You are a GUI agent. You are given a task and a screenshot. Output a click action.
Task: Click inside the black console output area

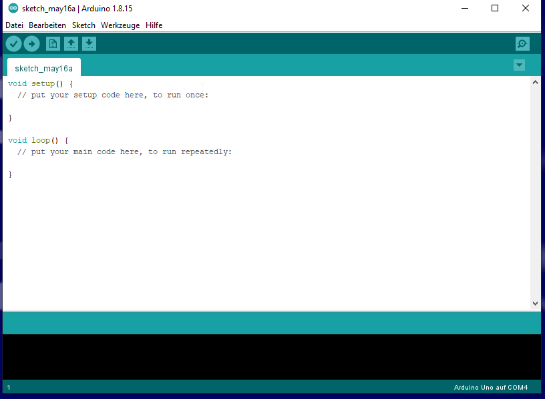(x=272, y=357)
